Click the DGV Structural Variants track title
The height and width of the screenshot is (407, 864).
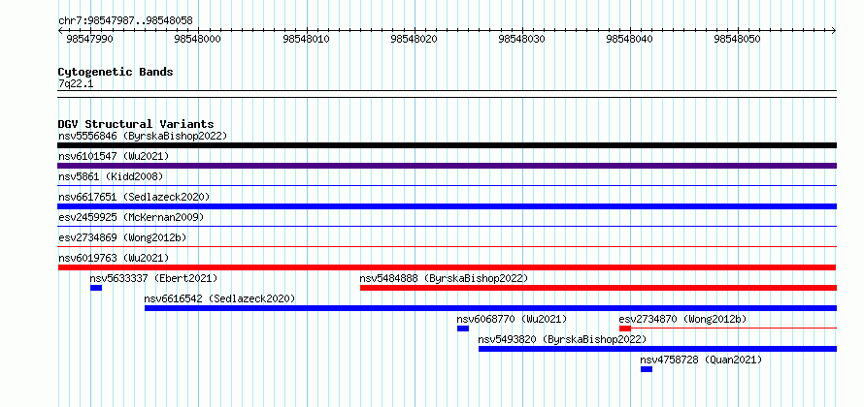136,124
